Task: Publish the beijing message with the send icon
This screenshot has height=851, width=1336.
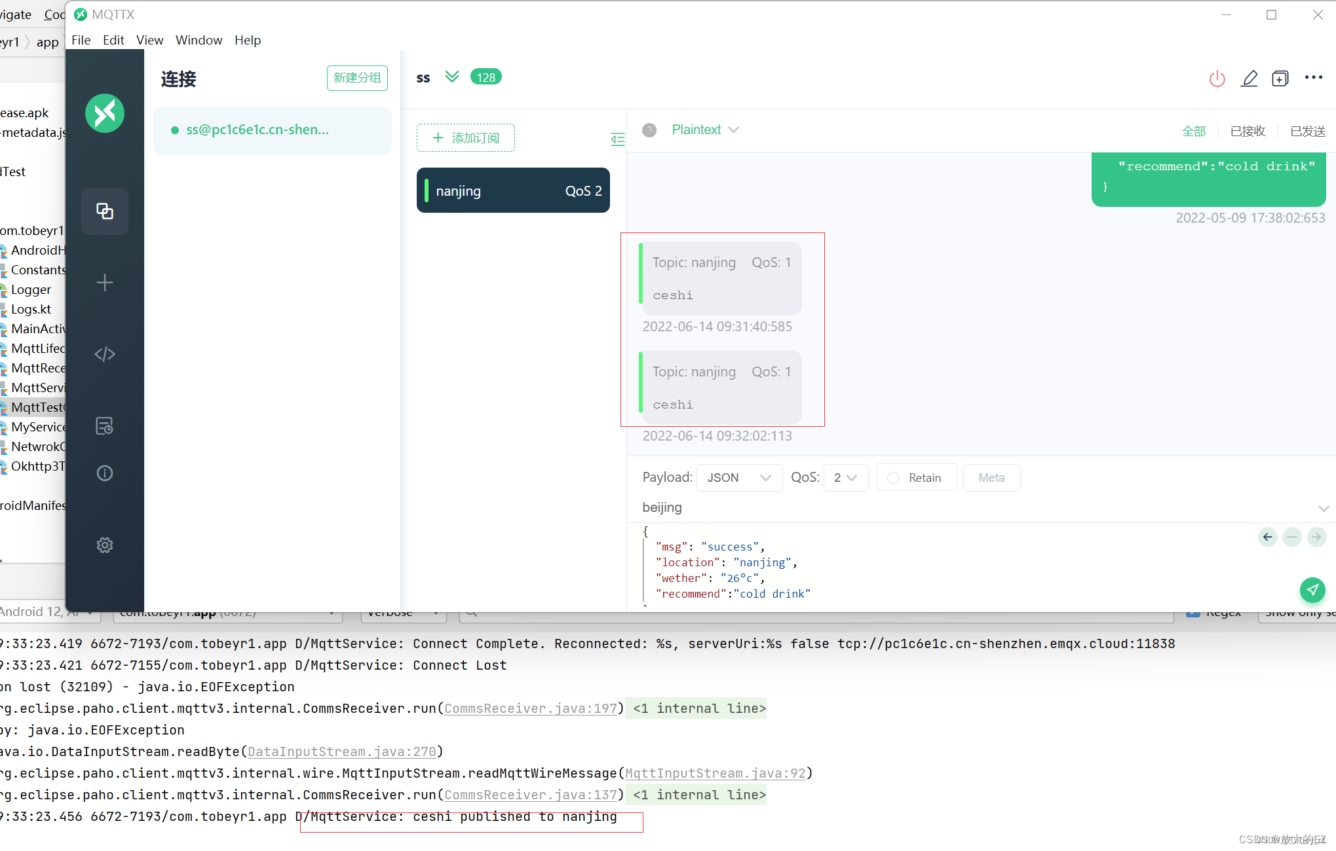Action: click(1312, 590)
